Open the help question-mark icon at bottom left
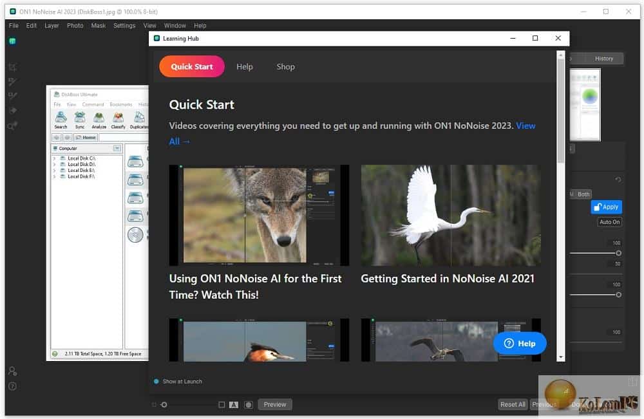 [12, 386]
